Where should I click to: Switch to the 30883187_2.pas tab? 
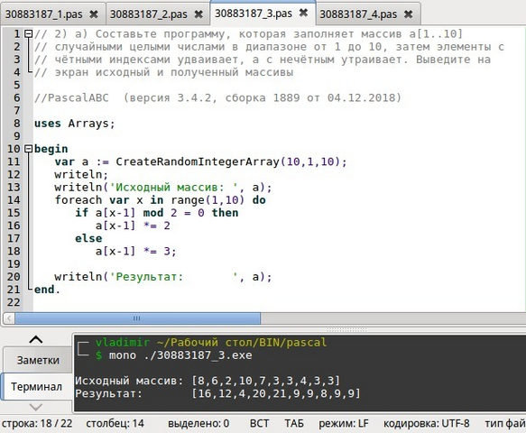(x=149, y=14)
